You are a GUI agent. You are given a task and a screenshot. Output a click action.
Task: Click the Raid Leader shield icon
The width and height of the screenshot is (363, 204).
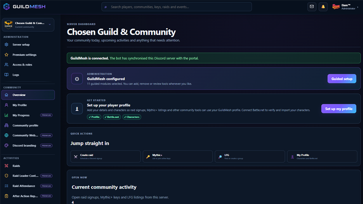pos(6,176)
